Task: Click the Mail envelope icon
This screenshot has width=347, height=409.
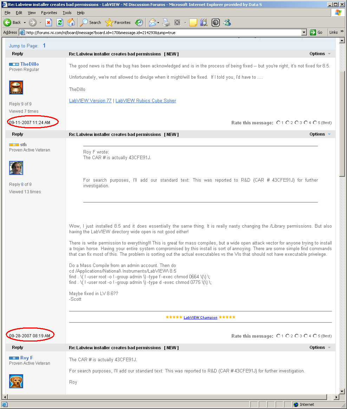Action: [152, 23]
